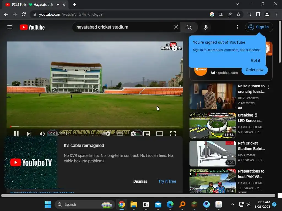Click the vertical page scrollbar

coord(280,42)
